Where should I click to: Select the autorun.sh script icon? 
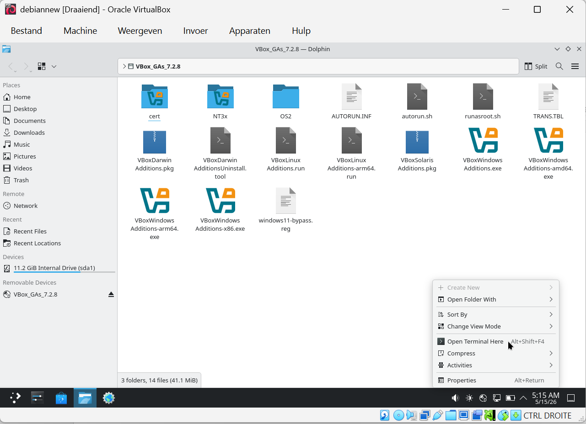point(417,96)
